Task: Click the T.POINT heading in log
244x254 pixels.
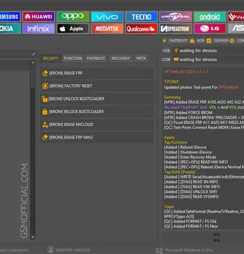Action: click(171, 81)
